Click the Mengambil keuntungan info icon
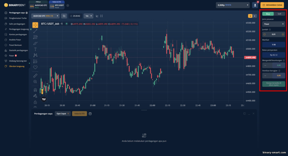Image resolution: width=288 pixels, height=156 pixels. click(284, 60)
